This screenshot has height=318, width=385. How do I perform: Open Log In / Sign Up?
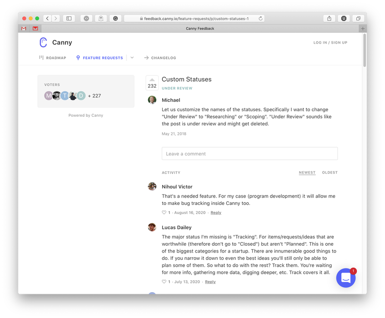click(330, 42)
